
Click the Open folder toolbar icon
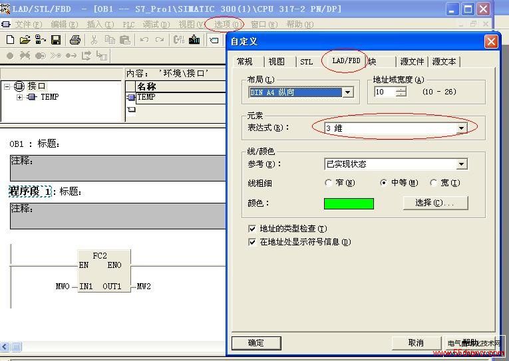(x=25, y=40)
